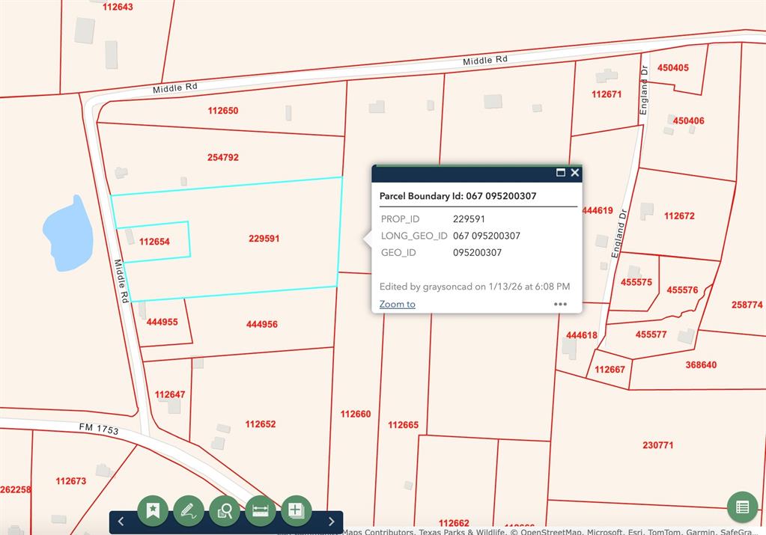The image size is (766, 535).
Task: Click parcel 112650 below Middle Rd
Action: (x=223, y=111)
